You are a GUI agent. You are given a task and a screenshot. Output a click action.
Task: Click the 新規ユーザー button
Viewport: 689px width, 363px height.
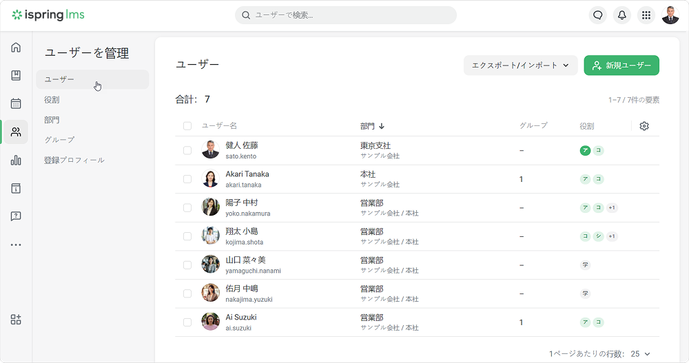[621, 65]
